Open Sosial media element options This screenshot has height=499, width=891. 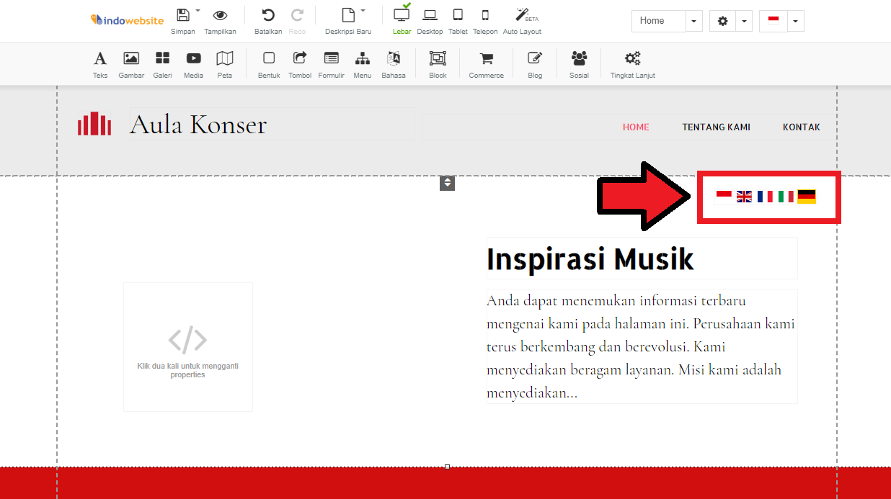[x=579, y=64]
